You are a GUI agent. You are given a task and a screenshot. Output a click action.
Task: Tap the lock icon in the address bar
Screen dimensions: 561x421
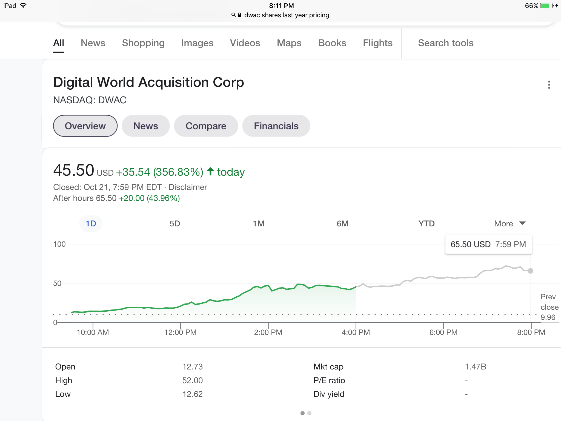(x=240, y=15)
